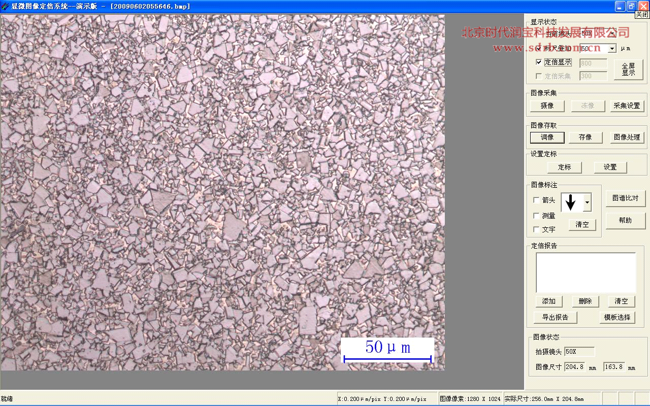Enable the 文字 text annotation checkbox

coord(536,229)
